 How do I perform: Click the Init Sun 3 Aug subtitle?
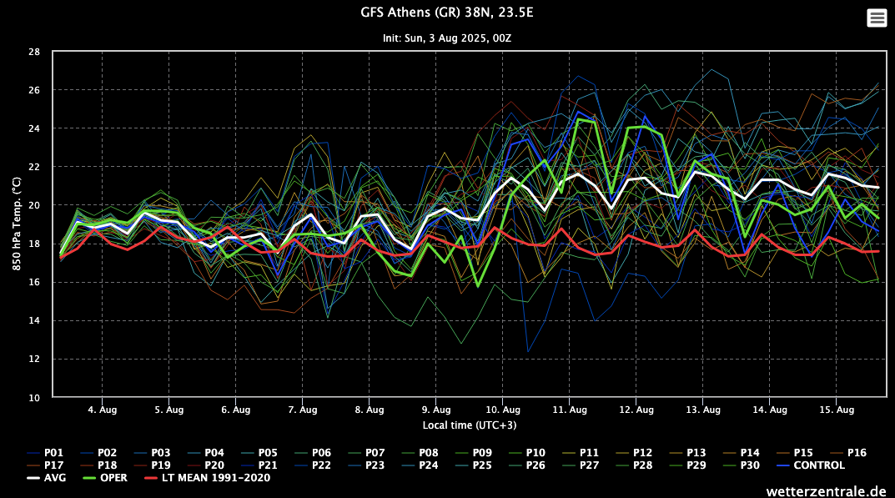(447, 38)
